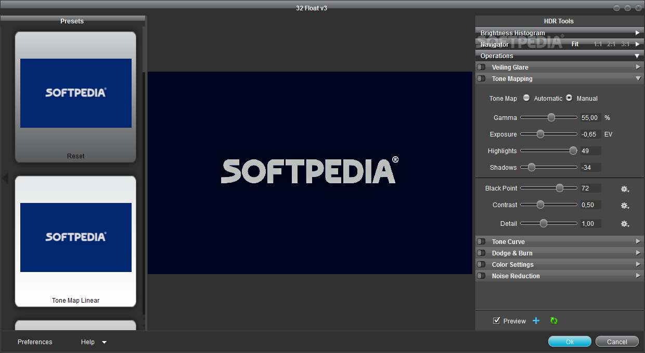The height and width of the screenshot is (353, 645).
Task: Click the Black Point slider handle
Action: pyautogui.click(x=560, y=188)
